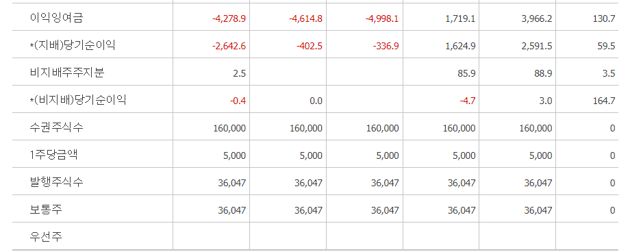Select the 보통주 row label

46,210
